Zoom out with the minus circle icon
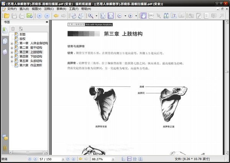This screenshot has width=230, height=163. (120, 16)
